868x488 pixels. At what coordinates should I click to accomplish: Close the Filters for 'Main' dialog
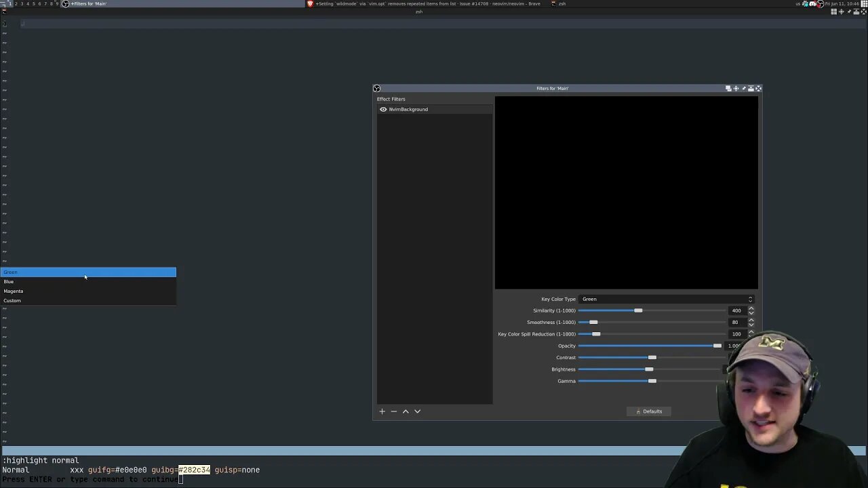[758, 88]
